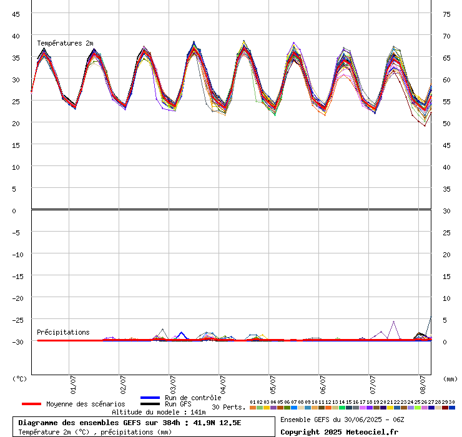462x437 pixels.
Task: Click the orange-red swatch labeled 12
Action: [328, 408]
